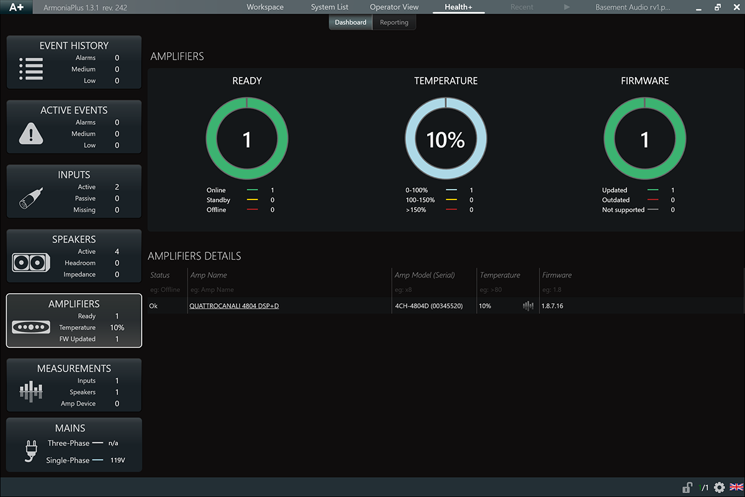
Task: Click the Basement Audio rv1 project filename
Action: [633, 7]
